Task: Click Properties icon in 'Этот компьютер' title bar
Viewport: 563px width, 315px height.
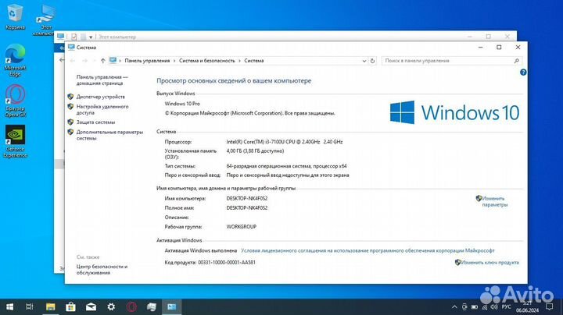Action: pyautogui.click(x=74, y=37)
